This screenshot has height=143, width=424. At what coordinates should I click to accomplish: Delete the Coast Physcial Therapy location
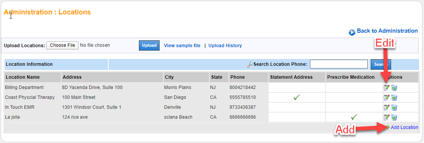[x=394, y=97]
